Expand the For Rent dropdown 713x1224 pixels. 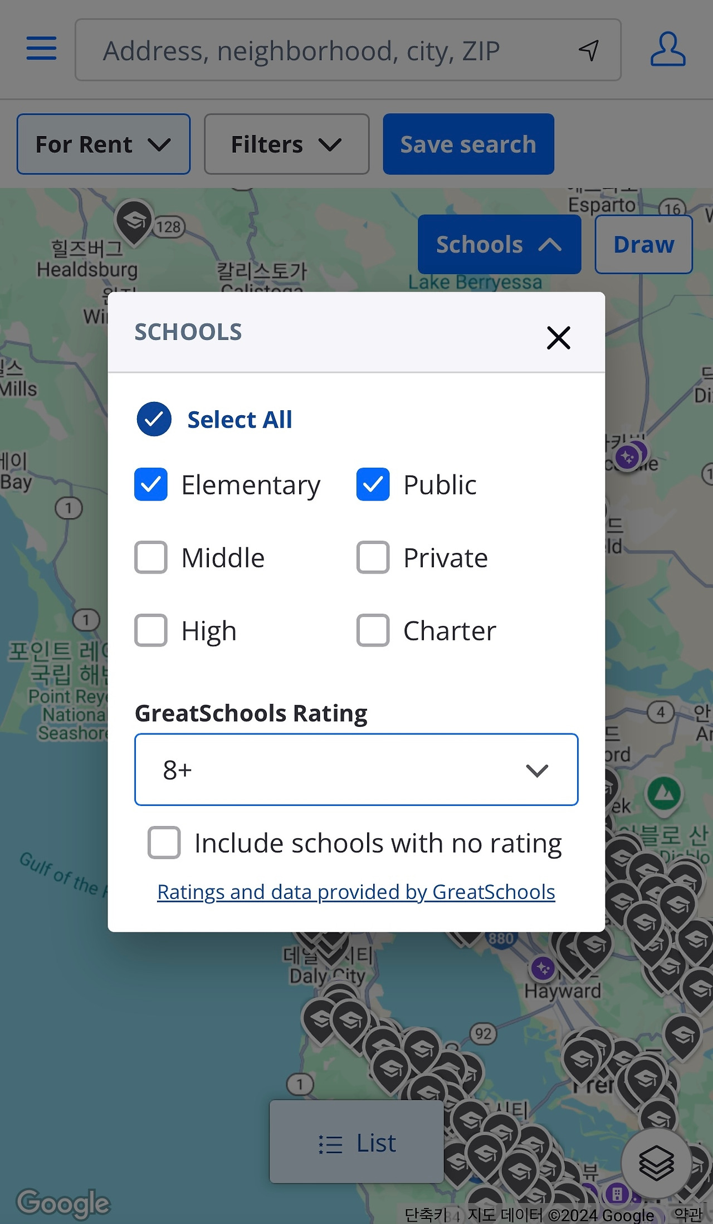pyautogui.click(x=104, y=144)
